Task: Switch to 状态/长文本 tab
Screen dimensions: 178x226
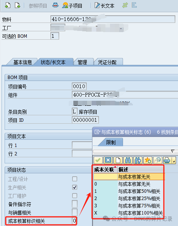Action: [x=53, y=62]
